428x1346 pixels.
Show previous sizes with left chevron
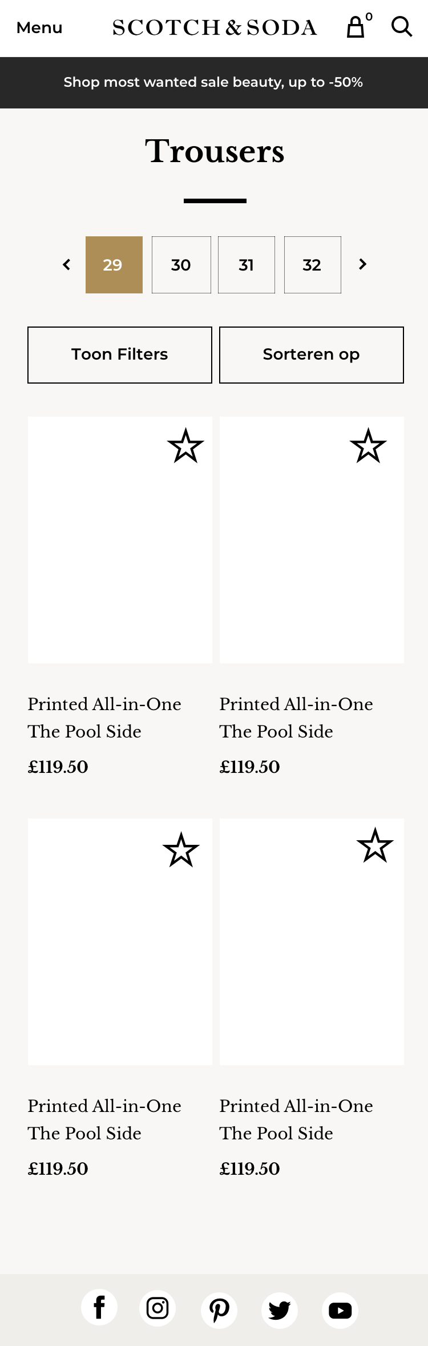click(x=67, y=264)
